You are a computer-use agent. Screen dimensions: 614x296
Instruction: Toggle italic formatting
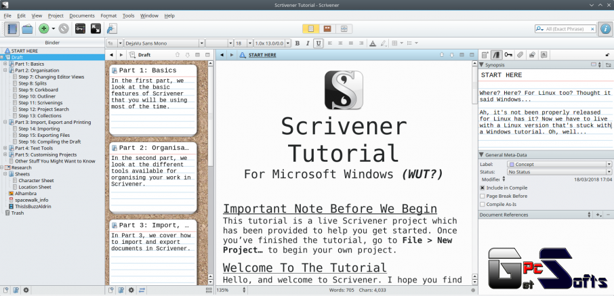point(308,43)
